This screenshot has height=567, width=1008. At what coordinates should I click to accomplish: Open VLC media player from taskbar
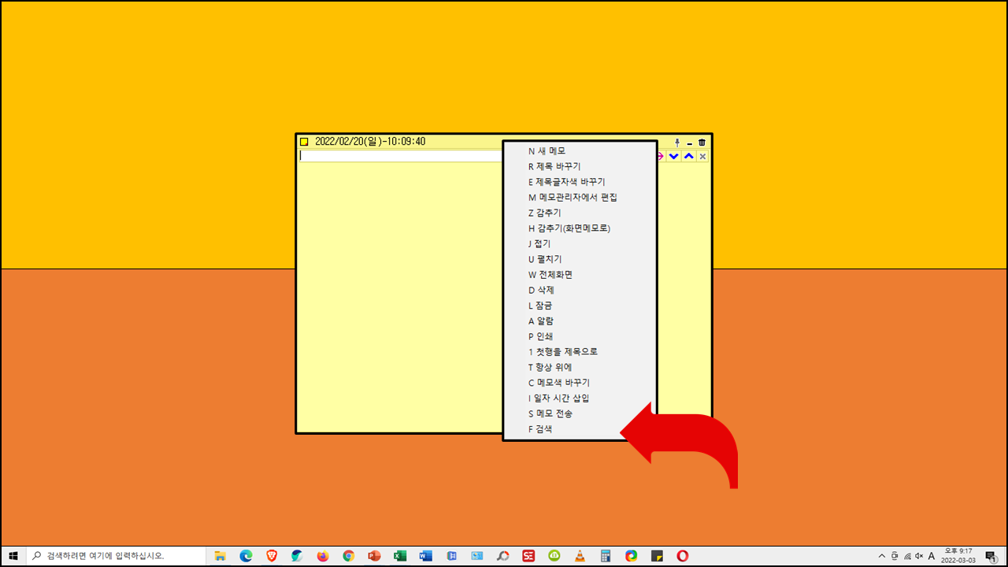pos(580,556)
